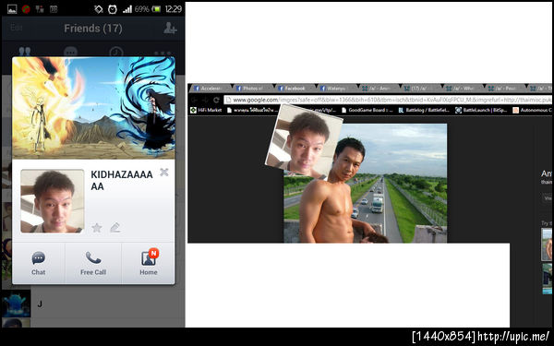This screenshot has width=554, height=346.
Task: Tap the red missed call notification icon
Action: pos(26,9)
